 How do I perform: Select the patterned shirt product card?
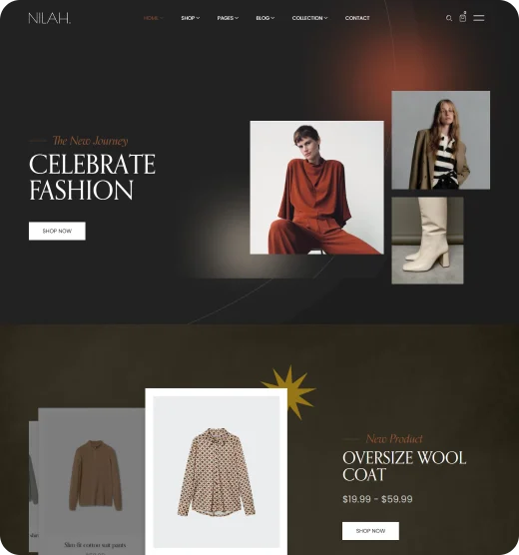pos(217,471)
